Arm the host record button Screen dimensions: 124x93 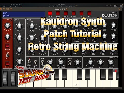pyautogui.click(x=21, y=6)
